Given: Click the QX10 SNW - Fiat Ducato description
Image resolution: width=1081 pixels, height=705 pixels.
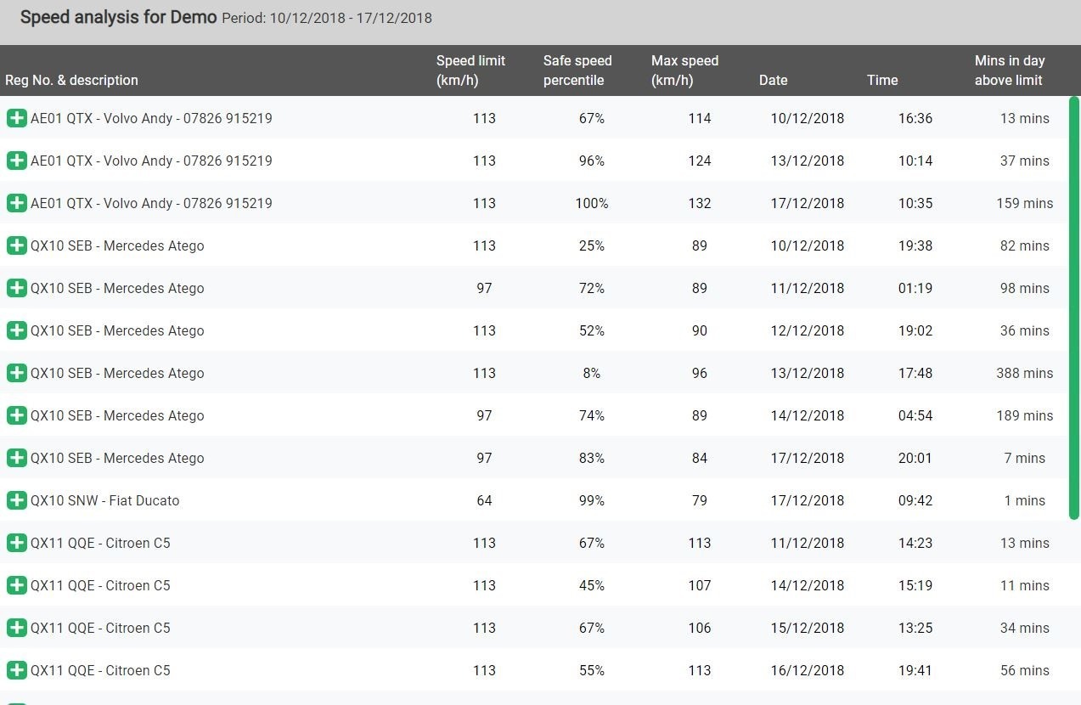Looking at the screenshot, I should pyautogui.click(x=104, y=500).
